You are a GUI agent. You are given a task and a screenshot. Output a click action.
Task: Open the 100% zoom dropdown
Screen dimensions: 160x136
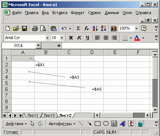[136, 28]
